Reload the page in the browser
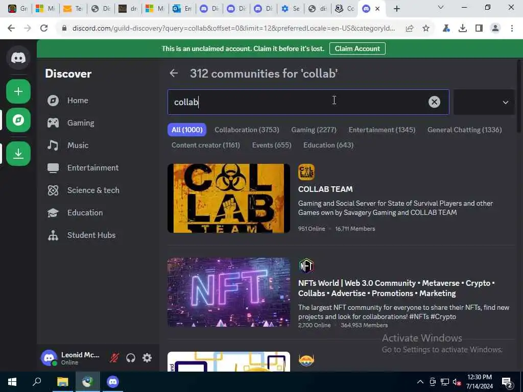523x392 pixels. coord(44,29)
